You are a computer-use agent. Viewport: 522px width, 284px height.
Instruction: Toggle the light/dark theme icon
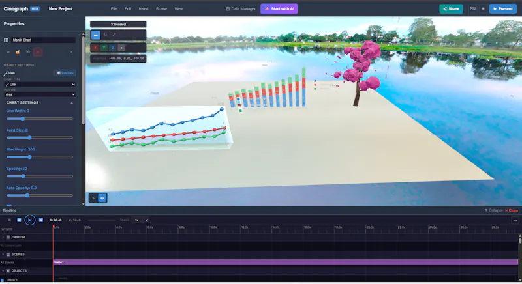click(483, 9)
